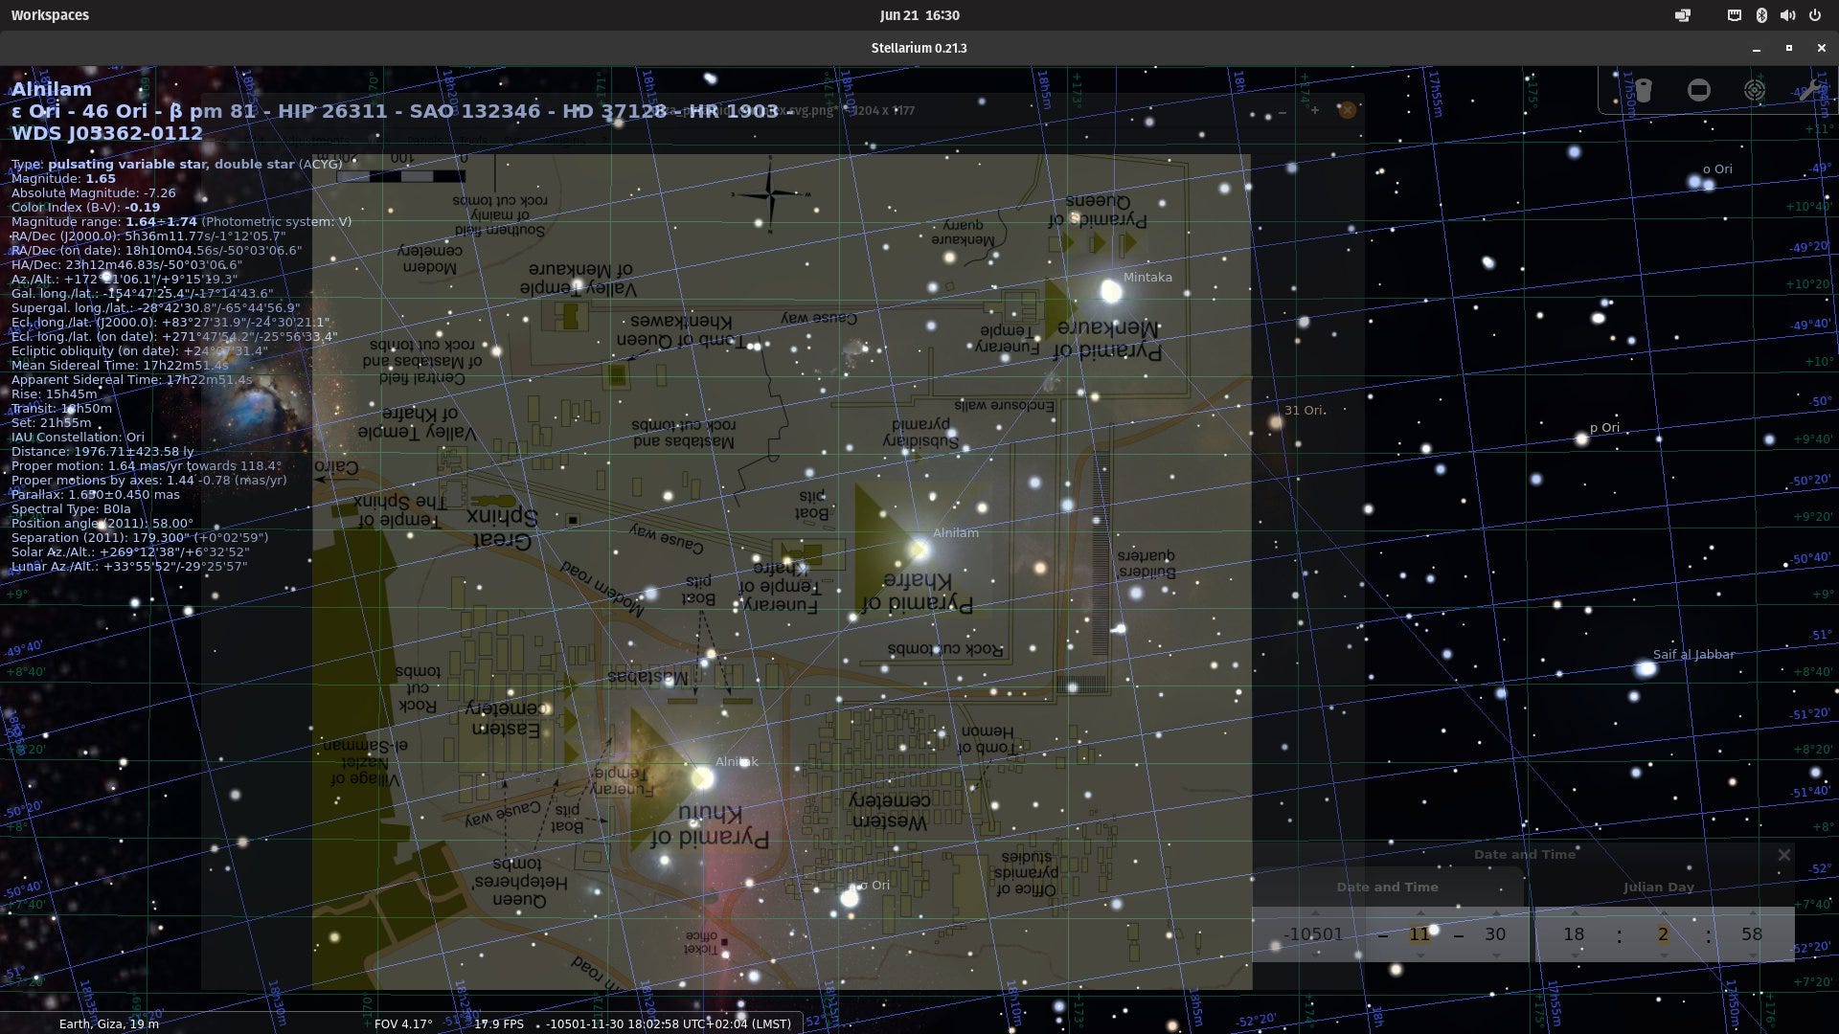This screenshot has width=1839, height=1034.
Task: Click the plus button on overlay window
Action: (1314, 110)
